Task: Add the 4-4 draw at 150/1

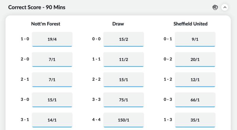Action: tap(124, 120)
